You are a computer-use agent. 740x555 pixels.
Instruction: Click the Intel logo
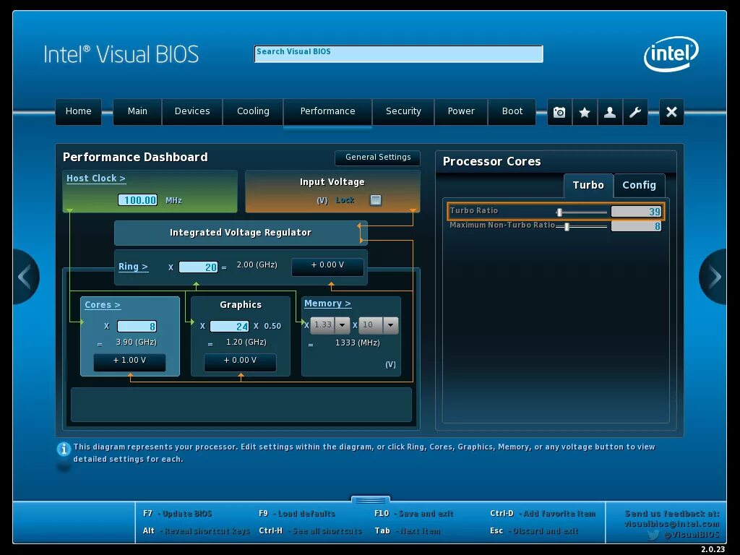click(671, 53)
